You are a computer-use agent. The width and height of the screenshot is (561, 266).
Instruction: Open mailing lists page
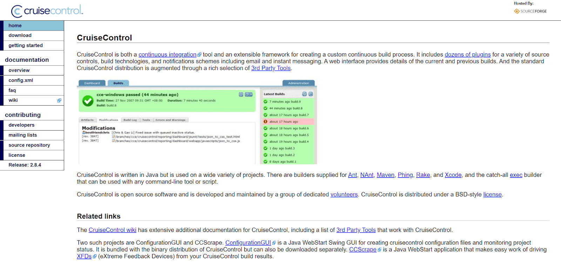click(x=23, y=135)
